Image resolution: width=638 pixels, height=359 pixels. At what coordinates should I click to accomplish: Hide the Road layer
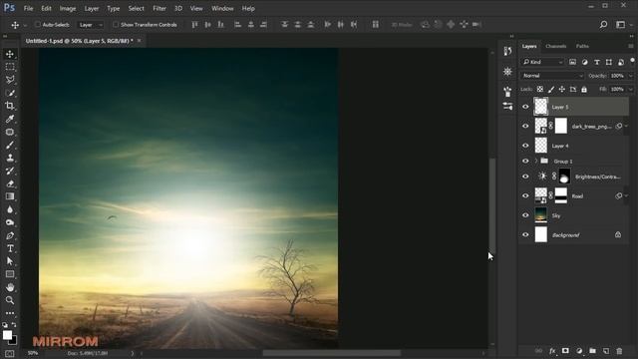click(525, 196)
